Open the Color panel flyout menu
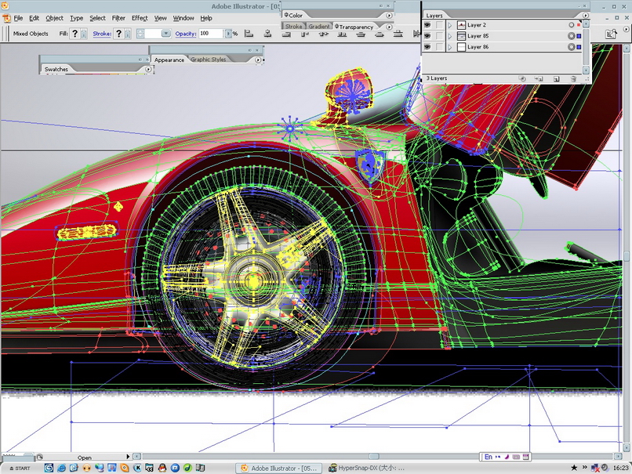This screenshot has width=632, height=474. [389, 16]
